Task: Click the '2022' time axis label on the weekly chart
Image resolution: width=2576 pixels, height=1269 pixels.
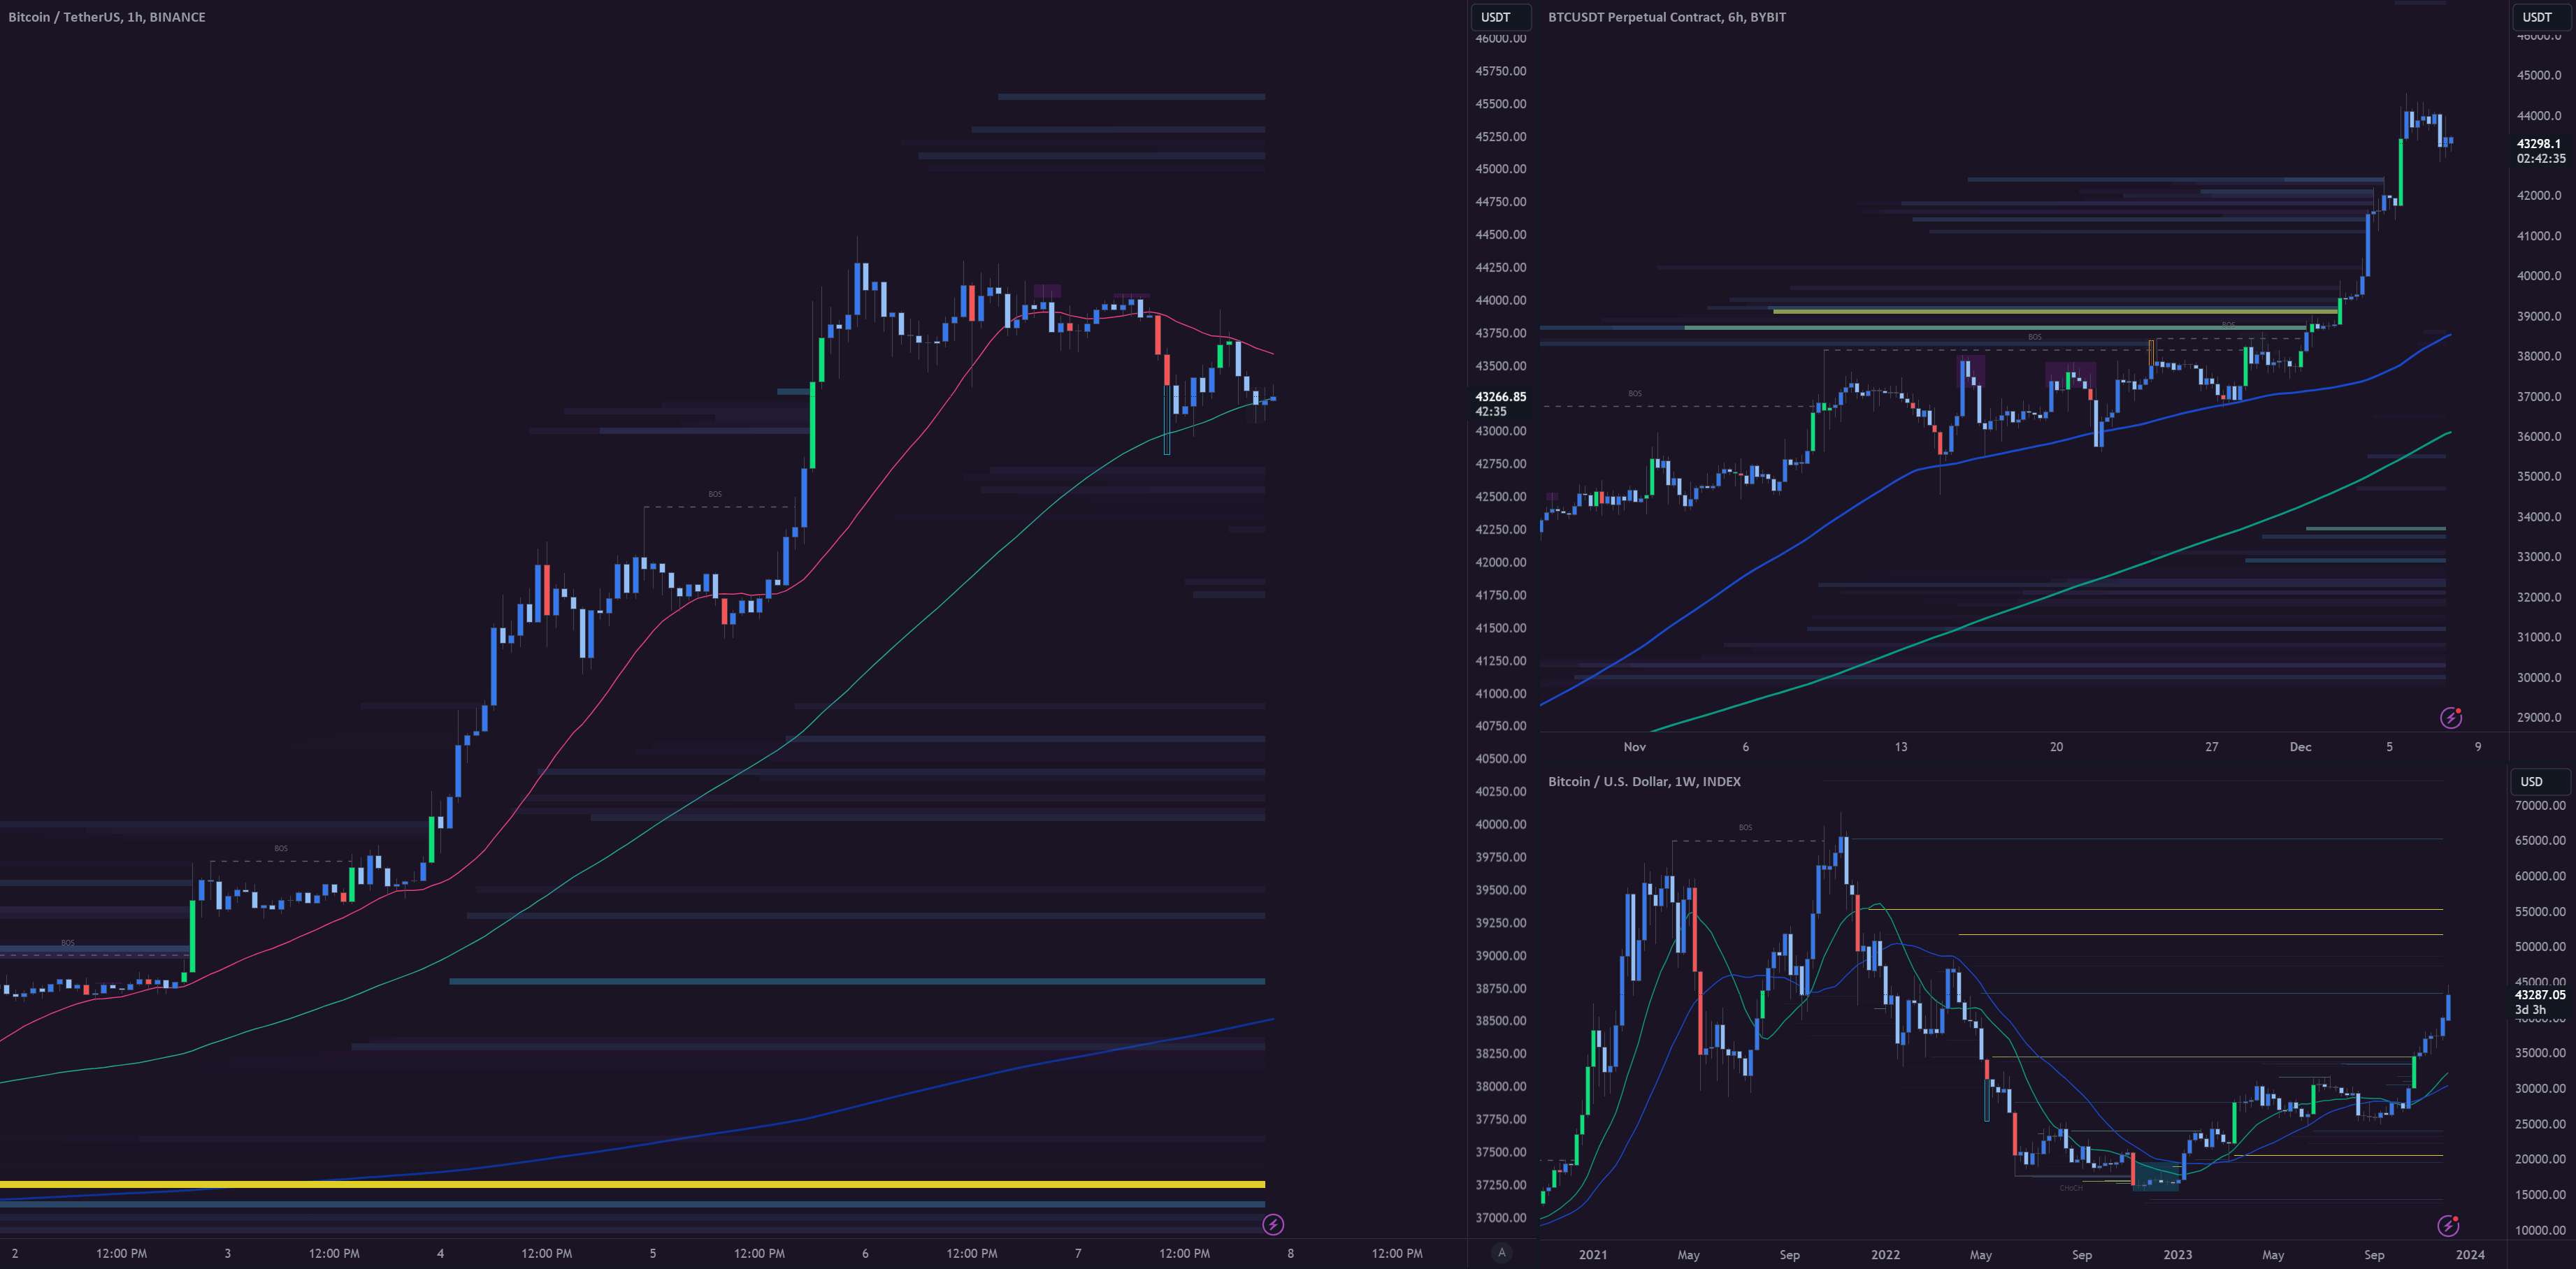Action: point(1885,1254)
